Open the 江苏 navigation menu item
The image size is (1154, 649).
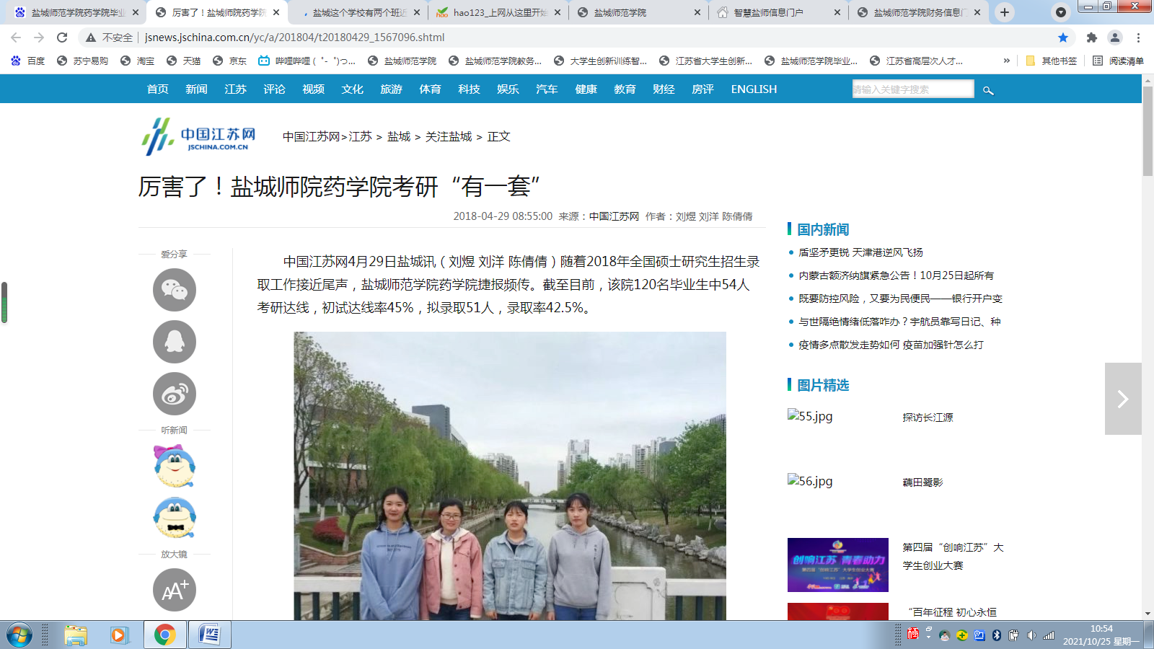pyautogui.click(x=235, y=89)
